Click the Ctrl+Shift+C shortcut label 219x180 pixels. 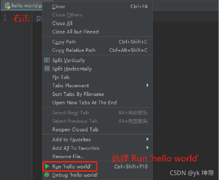click(133, 42)
